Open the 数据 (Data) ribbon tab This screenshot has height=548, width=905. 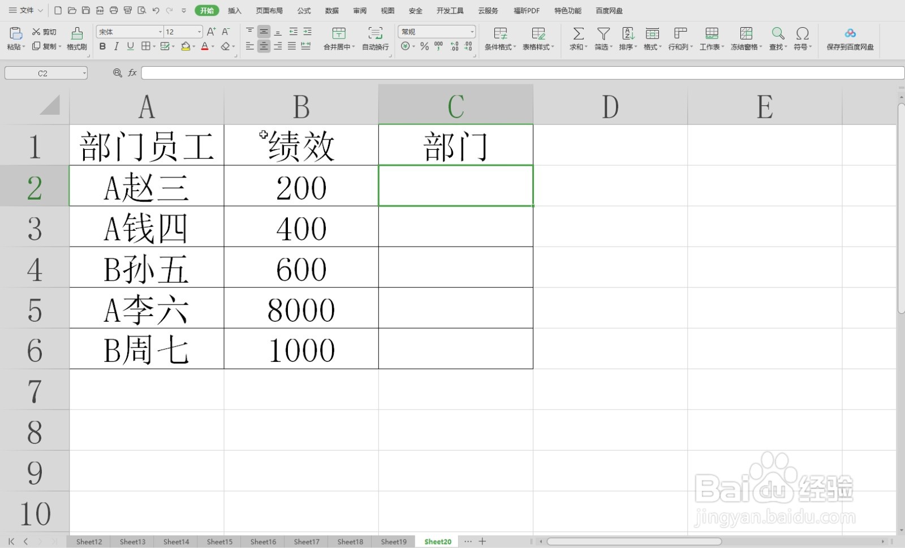click(332, 11)
